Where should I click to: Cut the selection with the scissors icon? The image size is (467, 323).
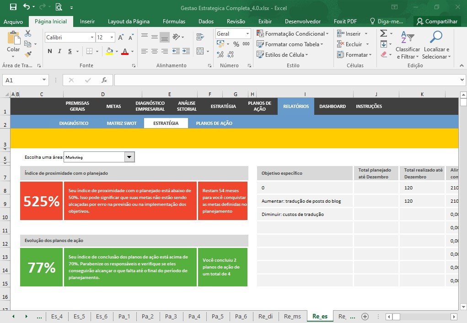tap(28, 33)
